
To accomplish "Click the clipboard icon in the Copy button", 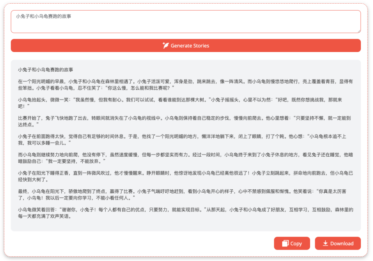I will [285, 244].
